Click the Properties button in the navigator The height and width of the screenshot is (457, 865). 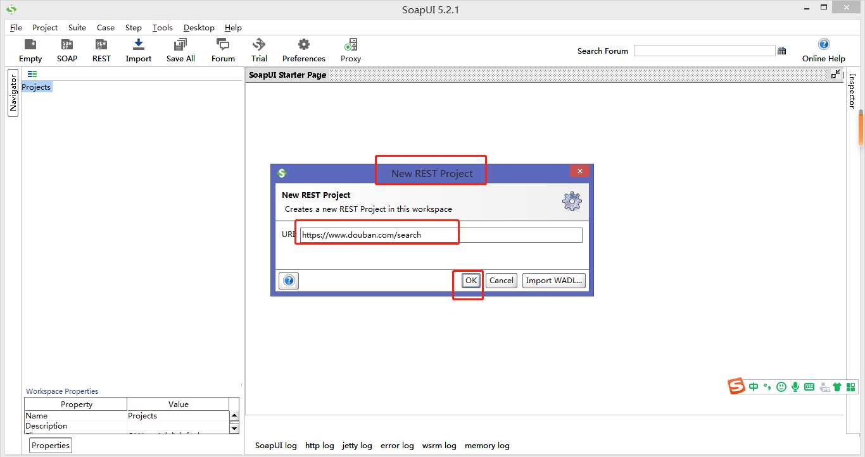click(x=51, y=445)
